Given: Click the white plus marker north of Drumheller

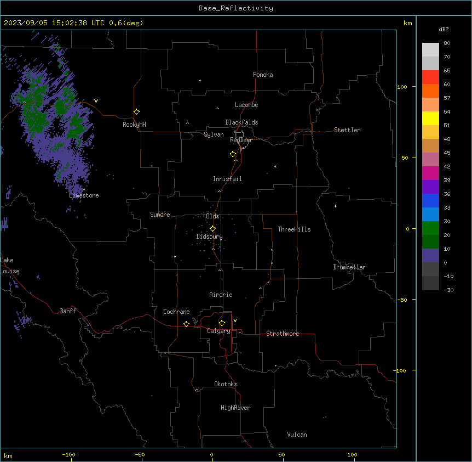Looking at the screenshot, I should pyautogui.click(x=335, y=206).
